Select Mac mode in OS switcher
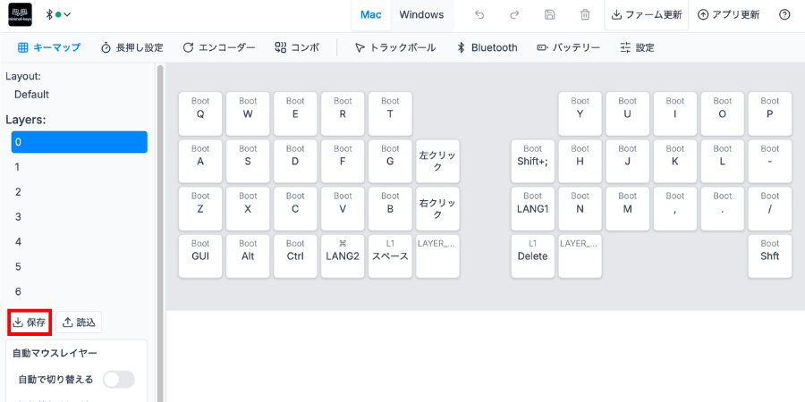This screenshot has height=402, width=805. point(370,15)
